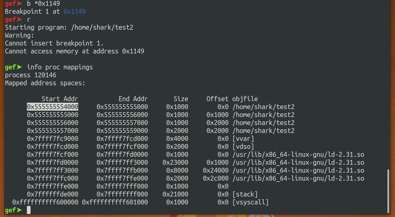The image size is (395, 217).
Task: Click the [stack] objfile entry
Action: (245, 194)
